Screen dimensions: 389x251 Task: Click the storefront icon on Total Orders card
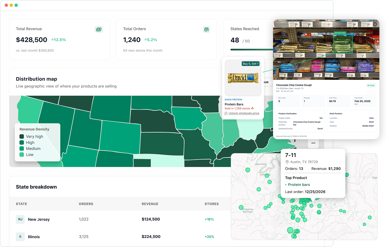[x=206, y=29]
